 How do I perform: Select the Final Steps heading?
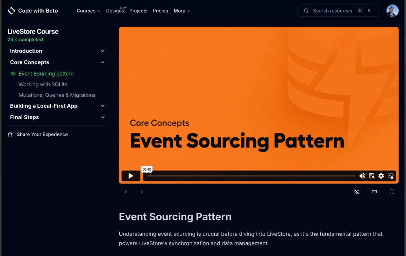(24, 117)
